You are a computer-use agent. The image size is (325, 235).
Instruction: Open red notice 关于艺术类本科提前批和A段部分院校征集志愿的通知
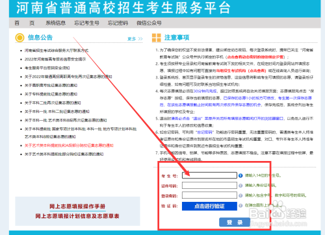(x=69, y=145)
